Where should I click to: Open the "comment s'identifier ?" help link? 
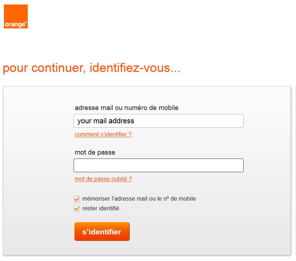click(103, 134)
